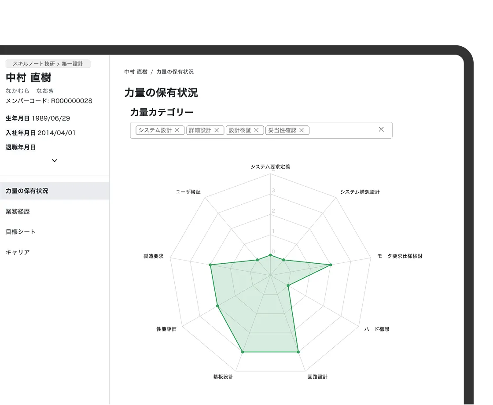Click the 回路設計 data point on radar chart
This screenshot has width=493, height=405.
(298, 352)
